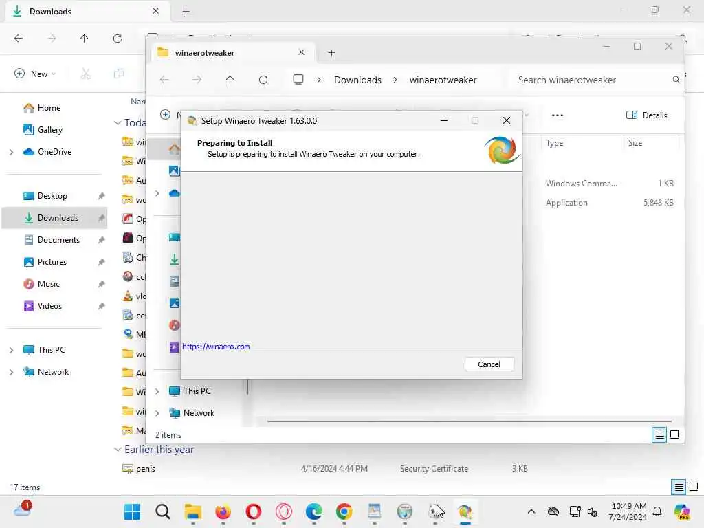Click winaerotweaker in the breadcrumb path
Image resolution: width=704 pixels, height=528 pixels.
(x=443, y=80)
